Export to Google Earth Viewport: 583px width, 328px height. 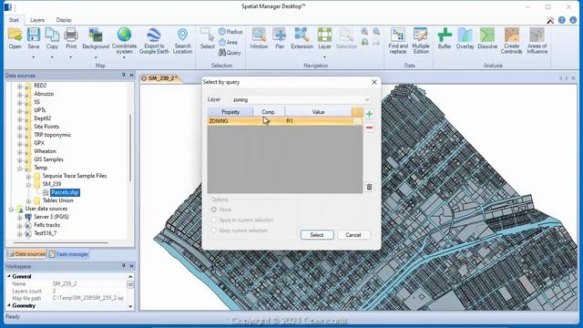coord(154,40)
